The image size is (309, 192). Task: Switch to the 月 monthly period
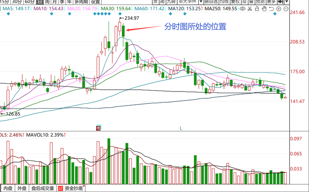[x=55, y=2]
